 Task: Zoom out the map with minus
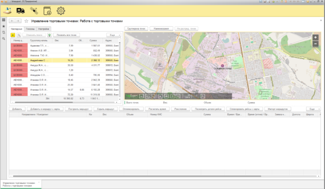pyautogui.click(x=315, y=43)
